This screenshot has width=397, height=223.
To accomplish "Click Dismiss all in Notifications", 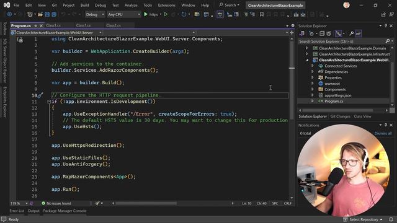I will (383, 133).
